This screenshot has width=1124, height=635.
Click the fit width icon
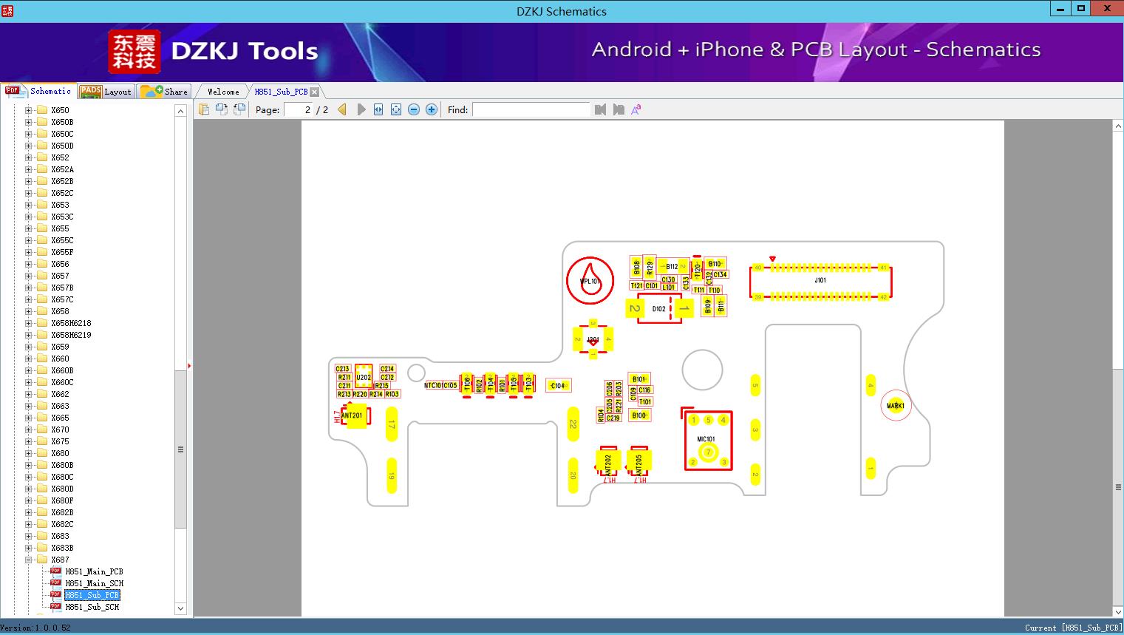[378, 109]
